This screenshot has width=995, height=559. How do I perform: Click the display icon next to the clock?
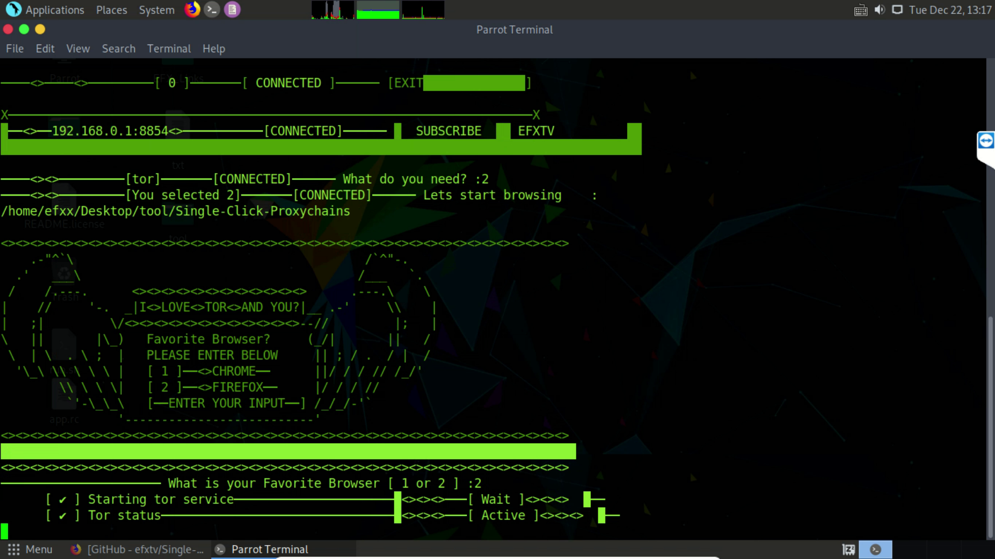[x=897, y=10]
